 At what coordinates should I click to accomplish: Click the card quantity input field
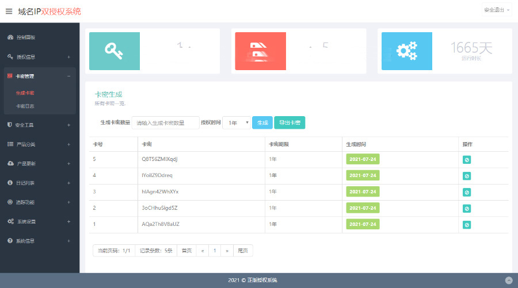(165, 122)
